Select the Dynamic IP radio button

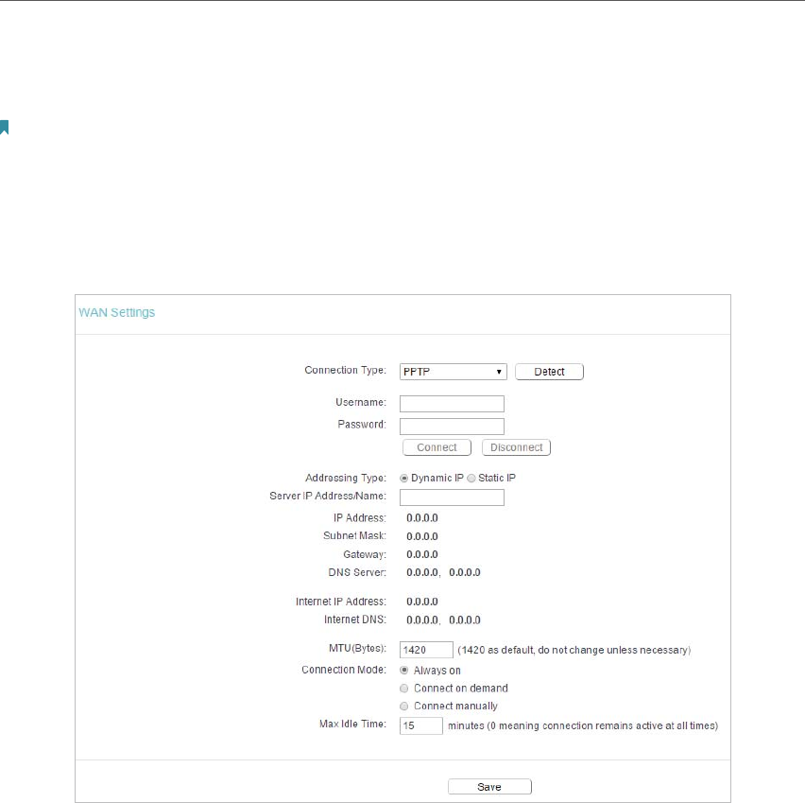(404, 478)
